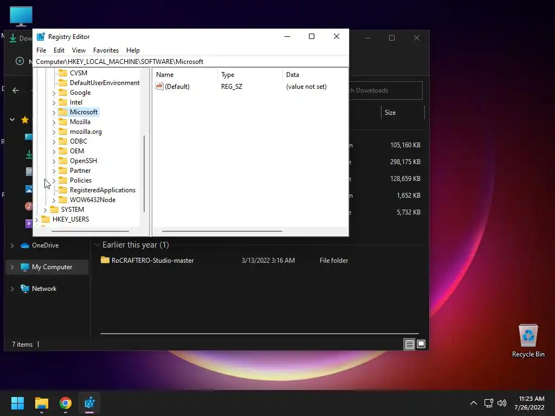
Task: Expand the WOW6432Node registry key
Action: [54, 200]
